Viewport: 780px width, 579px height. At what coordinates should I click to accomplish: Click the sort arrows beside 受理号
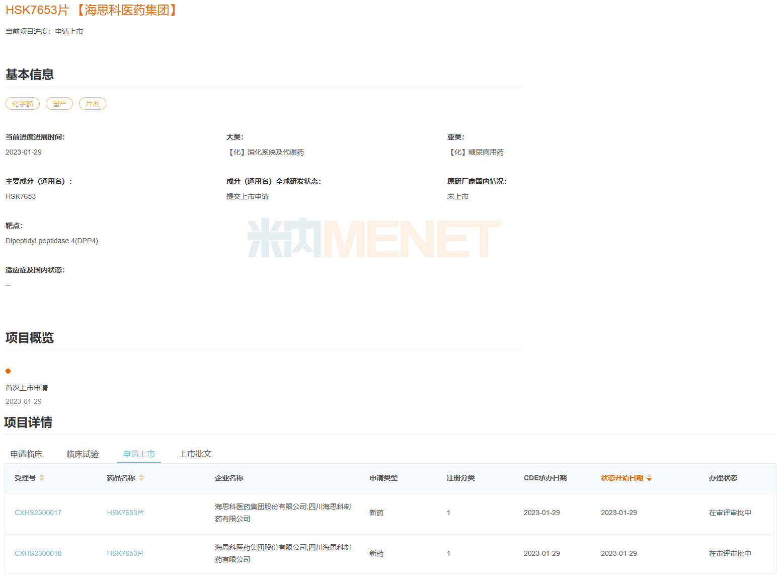point(42,478)
